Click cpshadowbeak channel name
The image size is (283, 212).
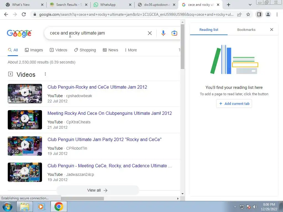(x=79, y=96)
